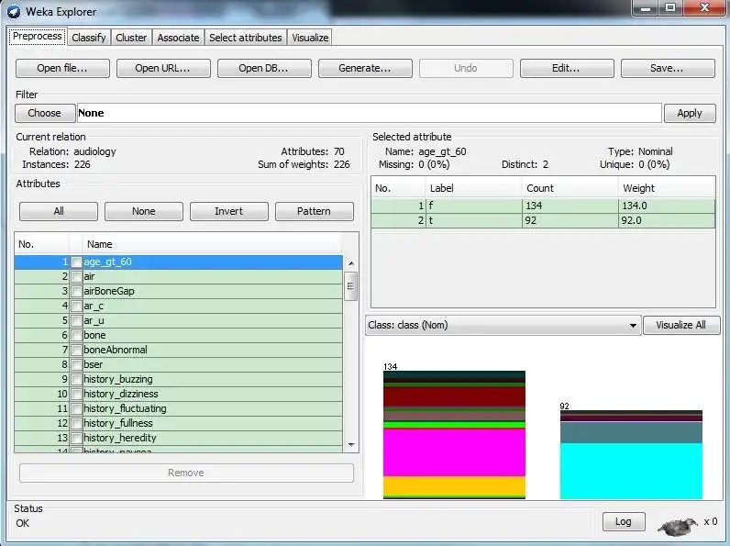This screenshot has width=730, height=546.
Task: Click the Pattern button
Action: tap(315, 211)
